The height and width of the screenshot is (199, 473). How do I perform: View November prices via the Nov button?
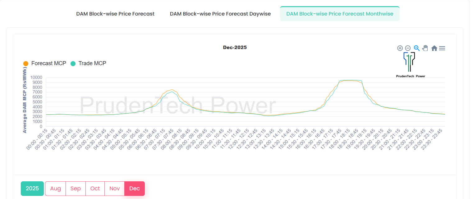click(x=114, y=188)
